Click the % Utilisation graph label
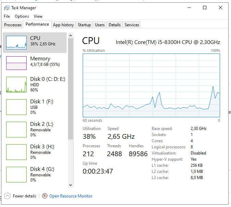231x207 pixels. click(94, 50)
